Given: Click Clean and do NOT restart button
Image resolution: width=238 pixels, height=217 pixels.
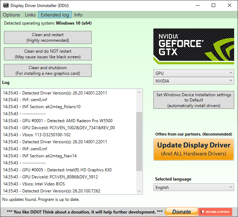Looking at the screenshot, I should click(48, 54).
